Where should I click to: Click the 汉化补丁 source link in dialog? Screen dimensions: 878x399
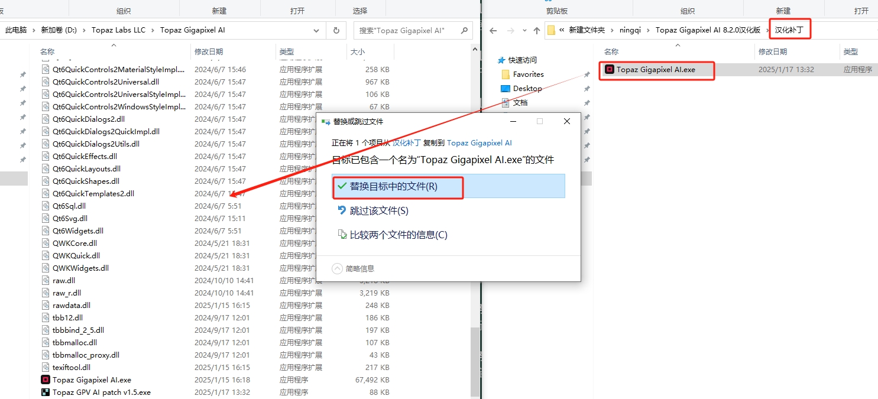pos(407,142)
